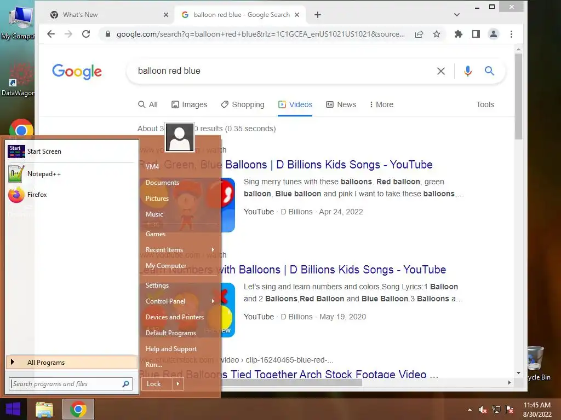The width and height of the screenshot is (561, 420).
Task: Open My Computer from the Start menu
Action: pyautogui.click(x=165, y=266)
